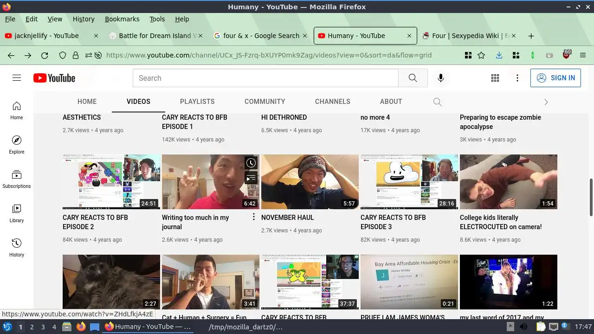Open the channel CHANNELS tab

(333, 102)
